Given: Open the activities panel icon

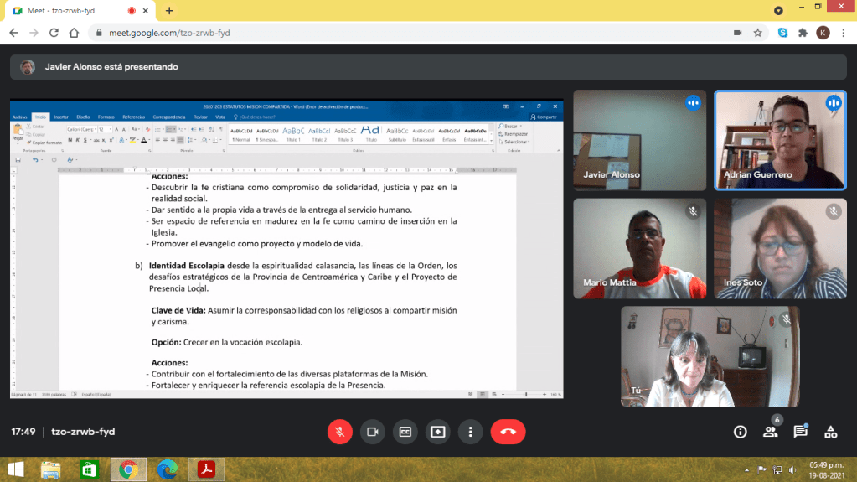Looking at the screenshot, I should tap(830, 432).
